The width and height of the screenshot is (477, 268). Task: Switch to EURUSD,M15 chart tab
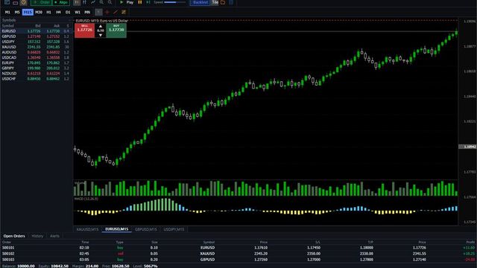pos(117,229)
